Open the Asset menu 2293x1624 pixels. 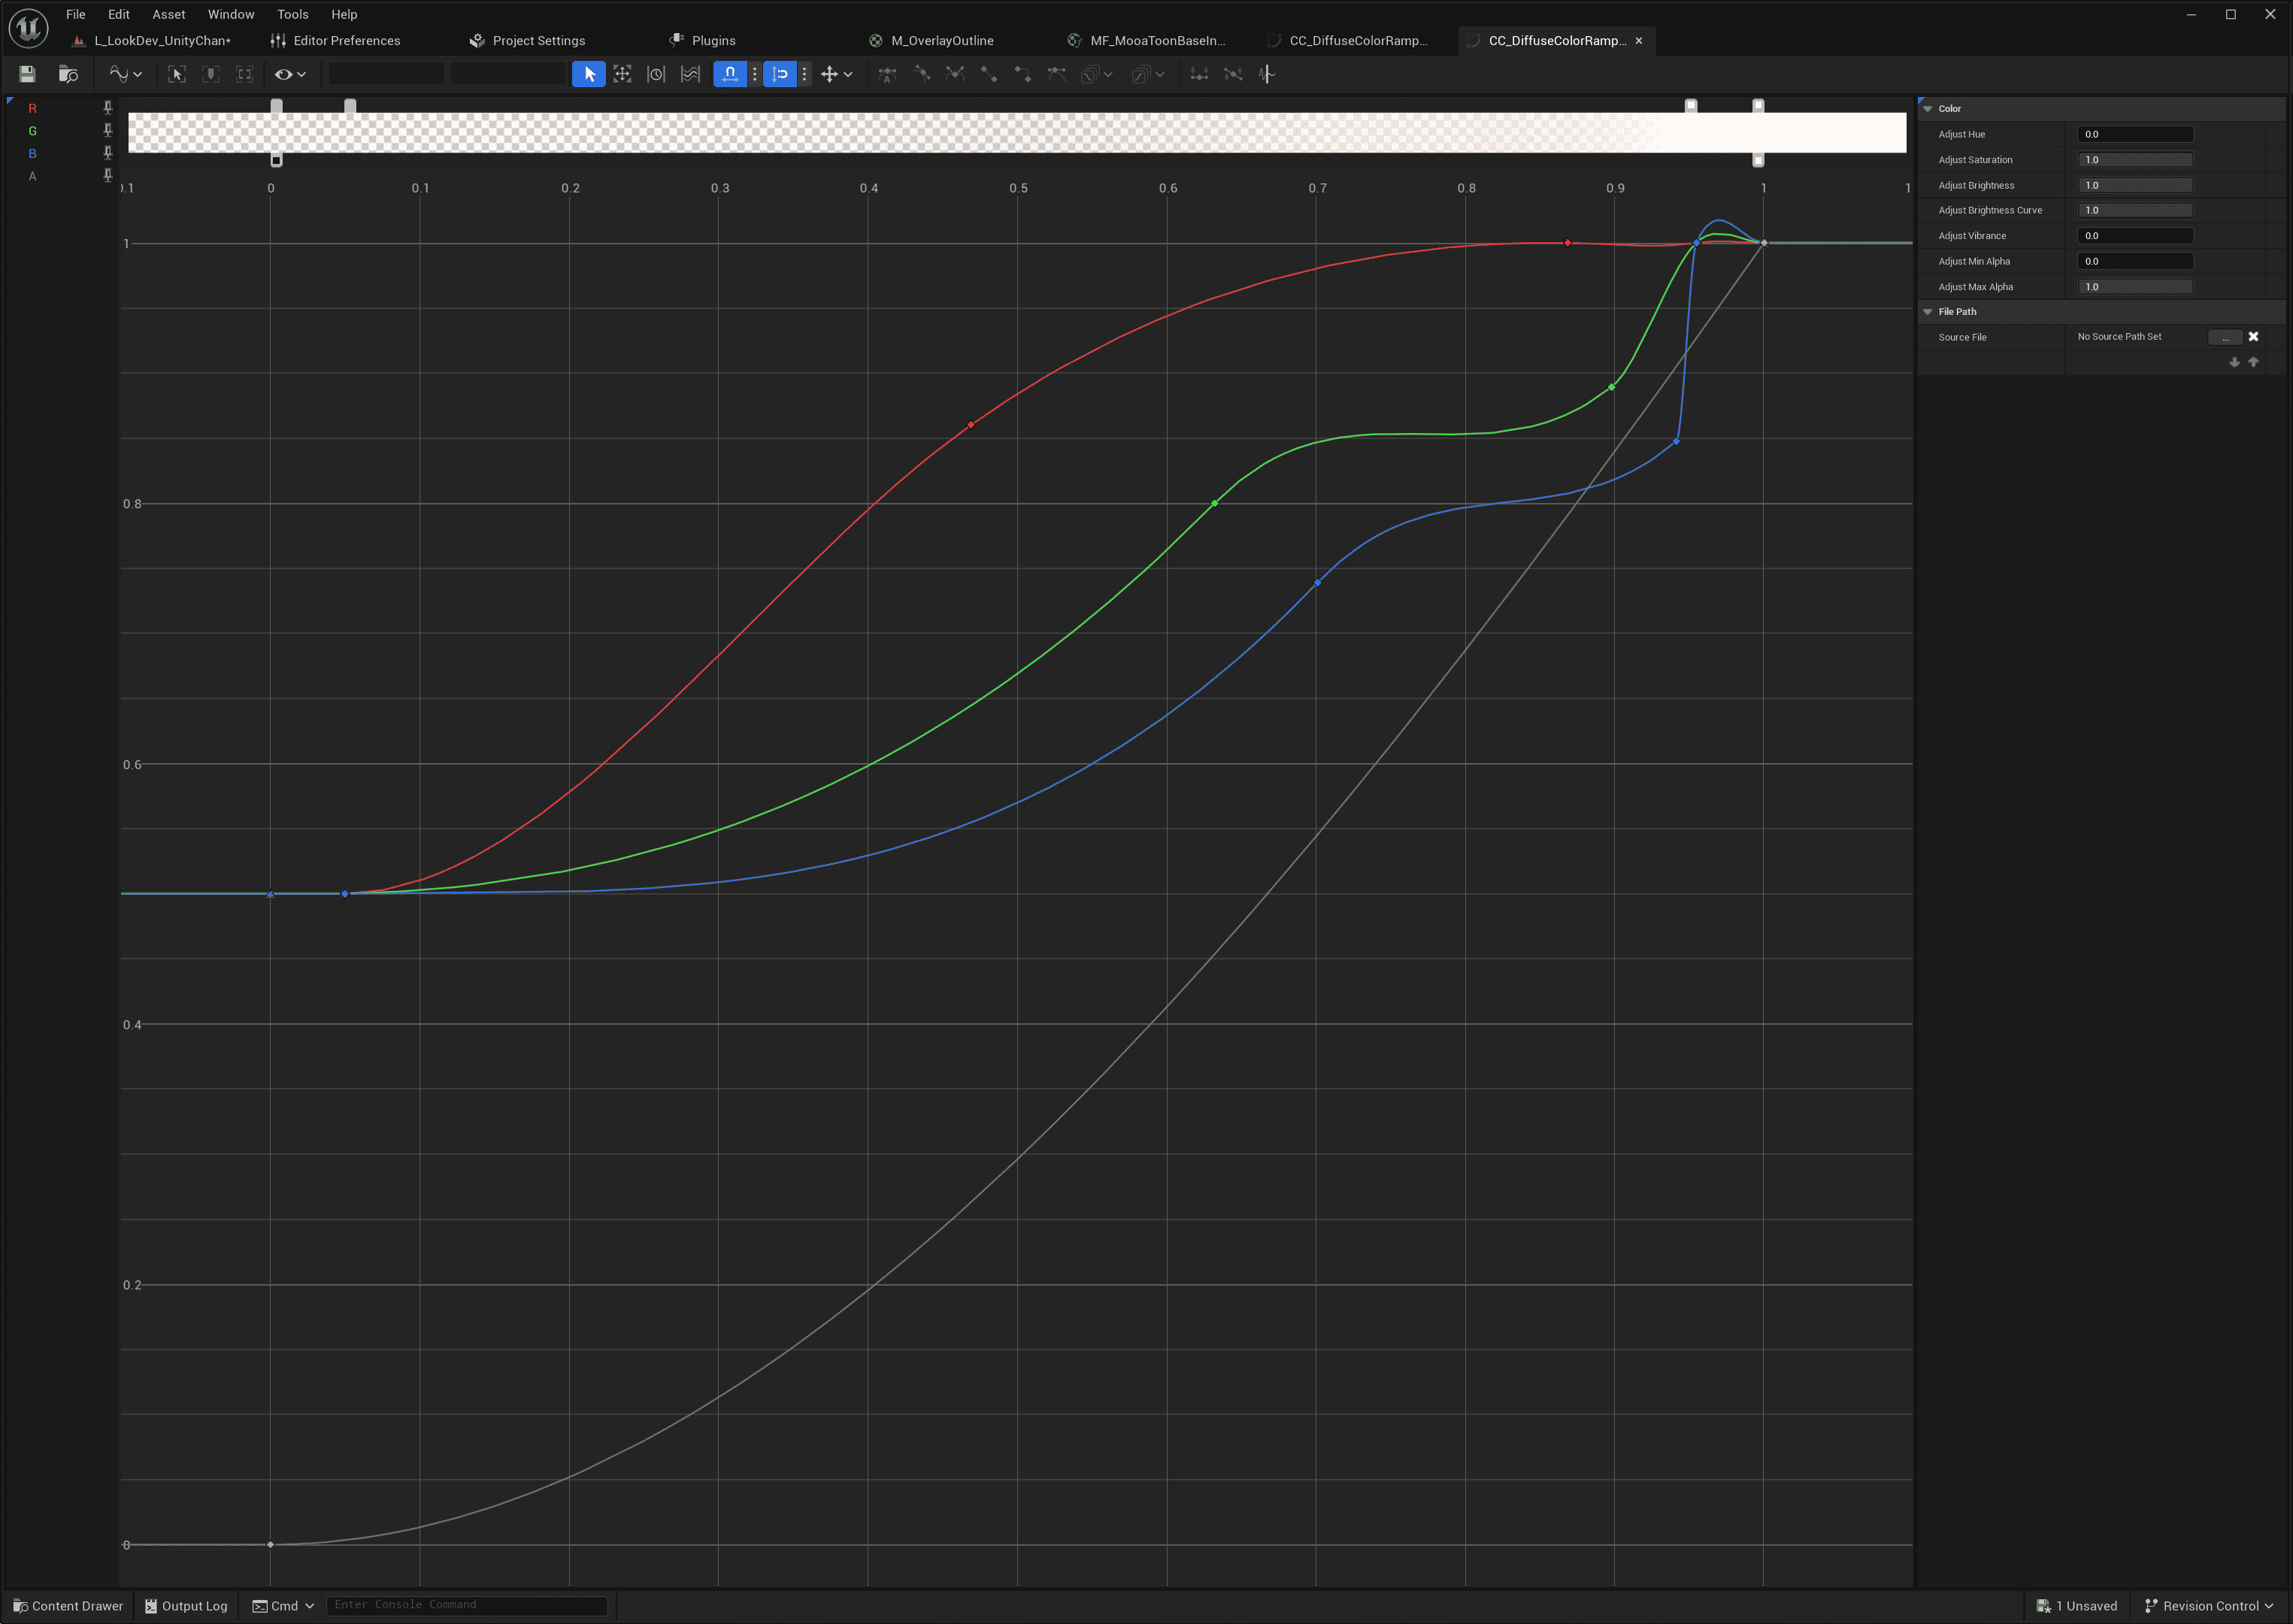[x=168, y=14]
